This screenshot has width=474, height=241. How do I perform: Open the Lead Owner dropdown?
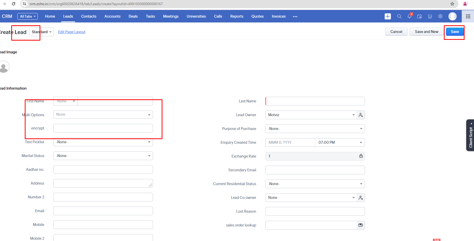click(311, 115)
